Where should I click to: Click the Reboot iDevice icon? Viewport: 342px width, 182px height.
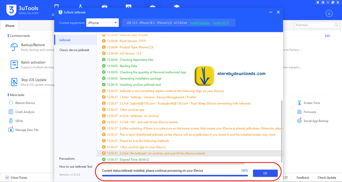pyautogui.click(x=11, y=103)
